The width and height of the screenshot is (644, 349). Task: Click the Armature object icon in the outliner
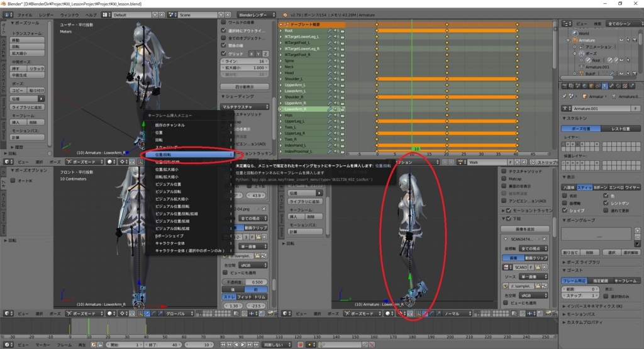pyautogui.click(x=575, y=40)
